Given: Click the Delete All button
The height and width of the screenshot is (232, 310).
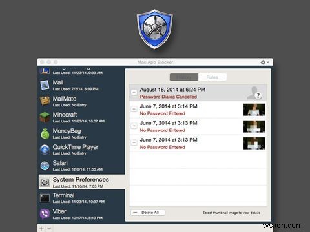Looking at the screenshot, I should tap(148, 213).
